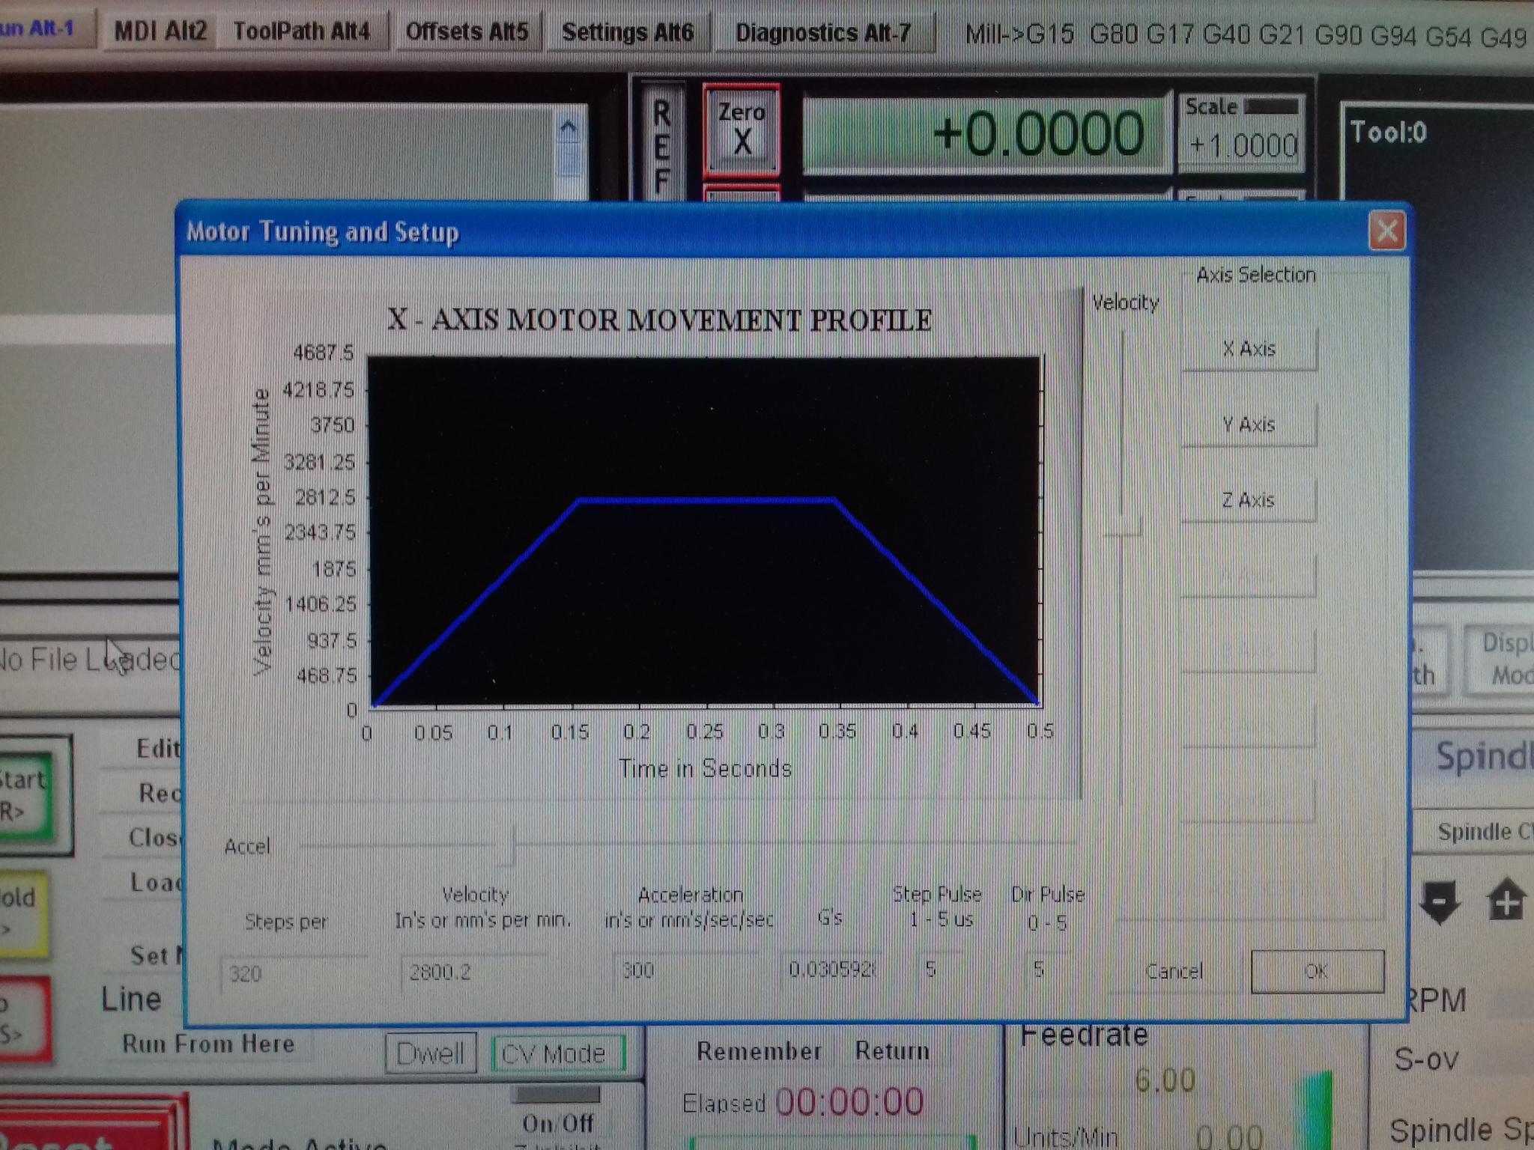Select X Axis in Axis Selection
This screenshot has height=1150, width=1534.
tap(1249, 349)
